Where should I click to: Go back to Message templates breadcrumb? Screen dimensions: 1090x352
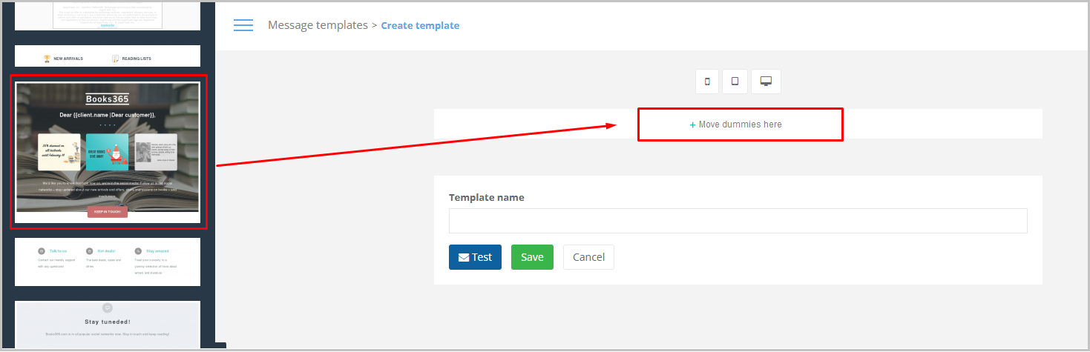click(x=318, y=25)
